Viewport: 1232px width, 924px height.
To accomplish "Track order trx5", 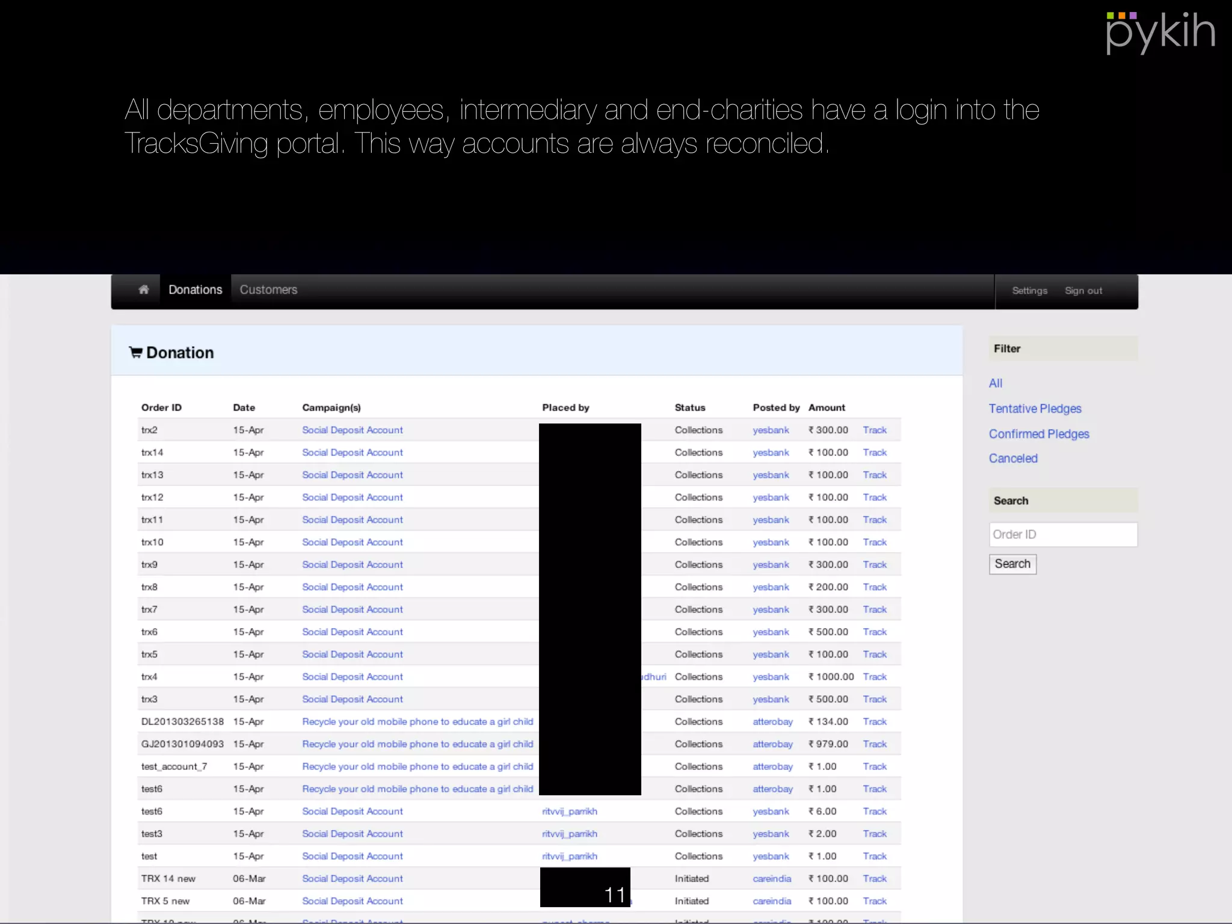I will pyautogui.click(x=875, y=654).
